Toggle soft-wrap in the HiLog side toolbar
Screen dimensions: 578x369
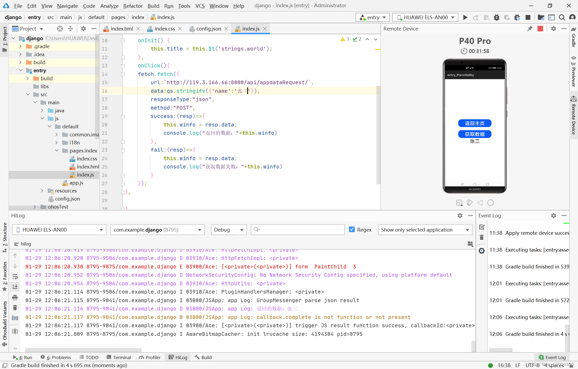pyautogui.click(x=15, y=276)
